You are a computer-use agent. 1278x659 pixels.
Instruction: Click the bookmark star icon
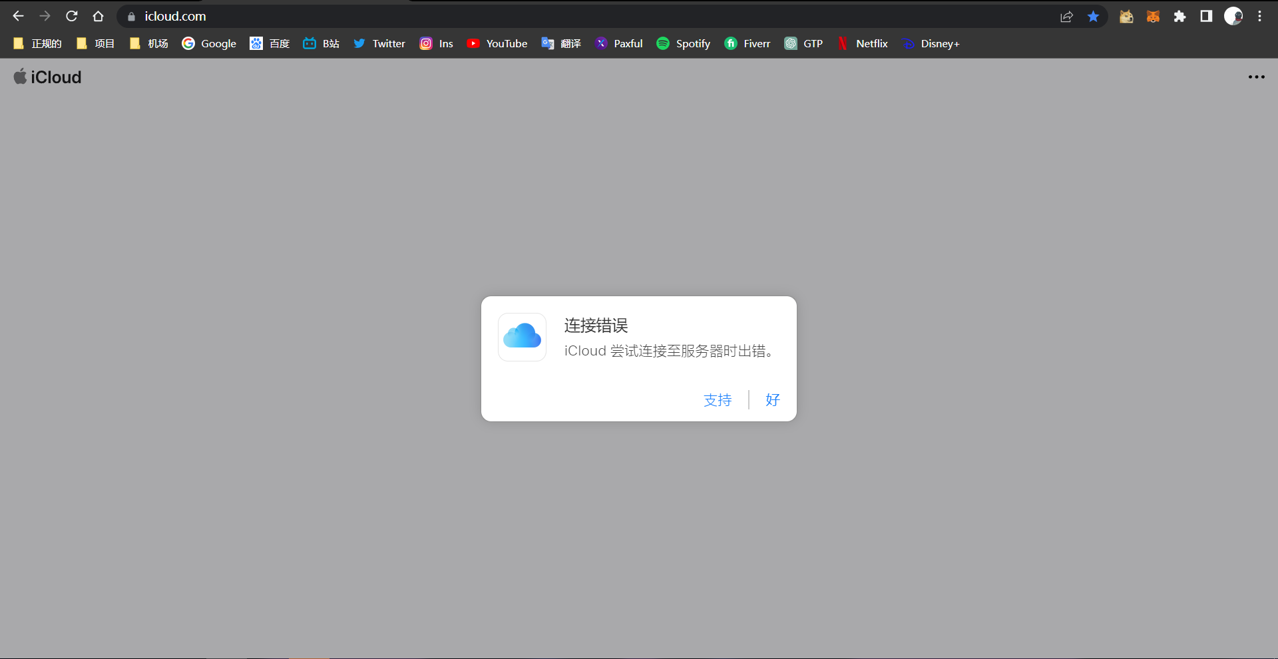pos(1093,17)
